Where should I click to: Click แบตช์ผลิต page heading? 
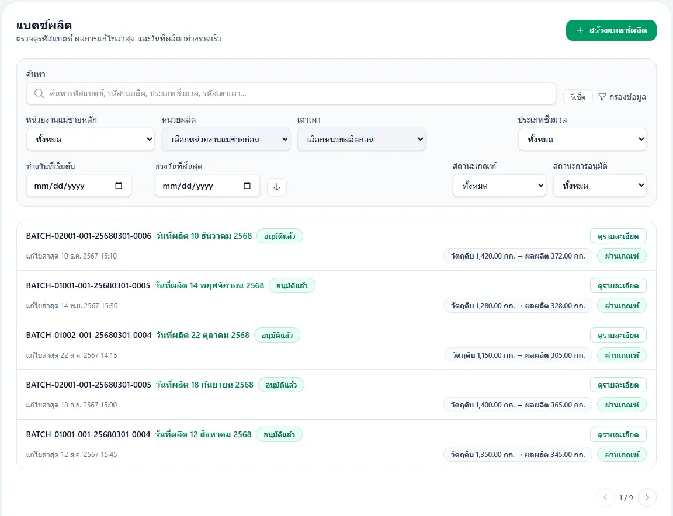click(44, 25)
